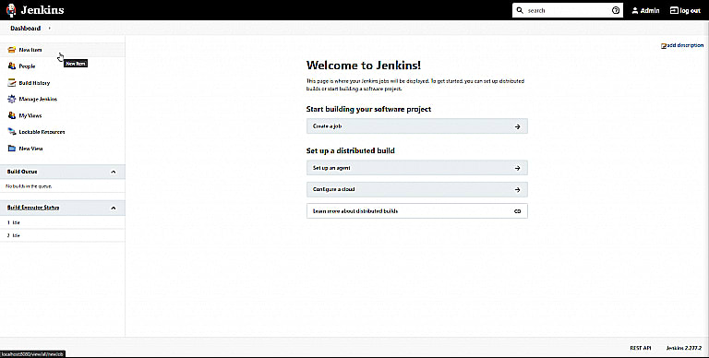Screen dimensions: 709x358
Task: Click the New View folder icon
Action: [12, 149]
